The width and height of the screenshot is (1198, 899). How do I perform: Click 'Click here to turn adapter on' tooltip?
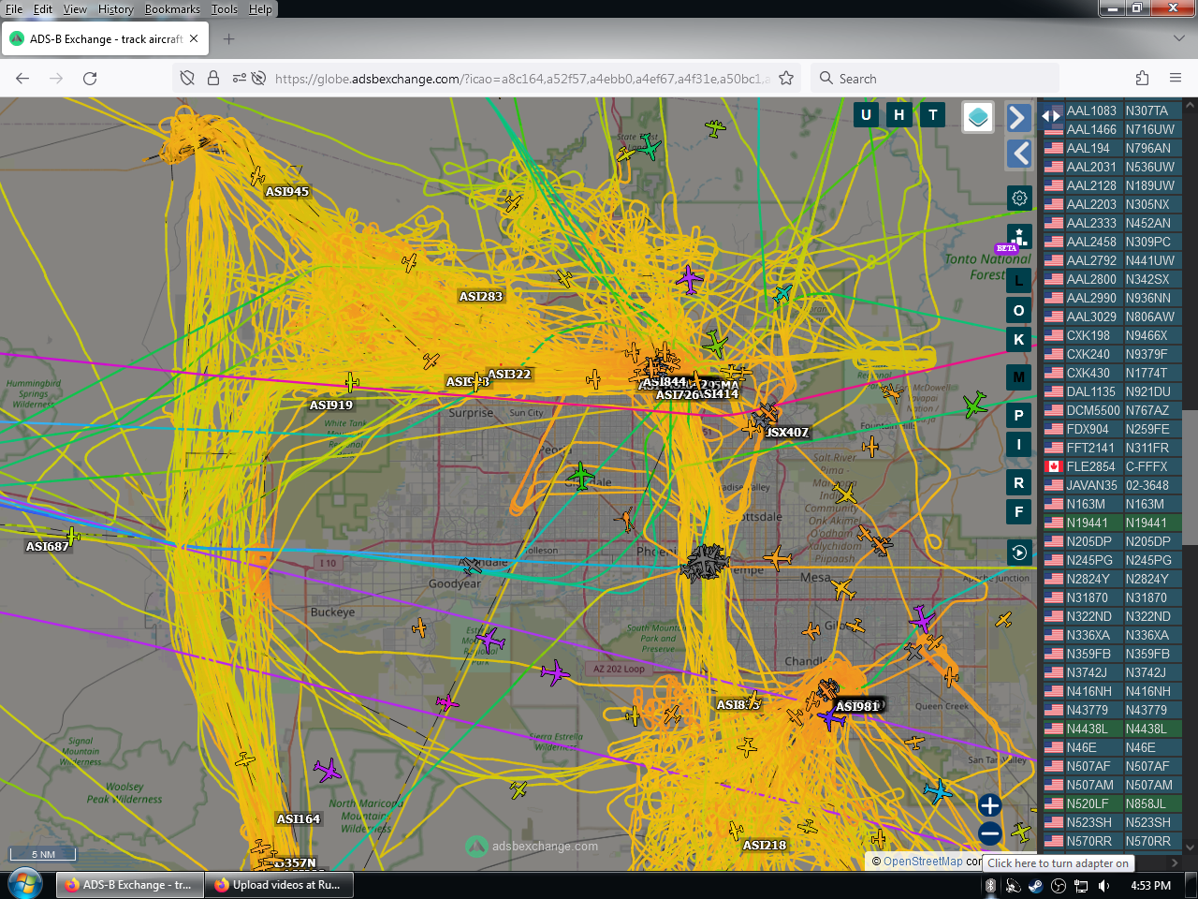coord(1058,863)
